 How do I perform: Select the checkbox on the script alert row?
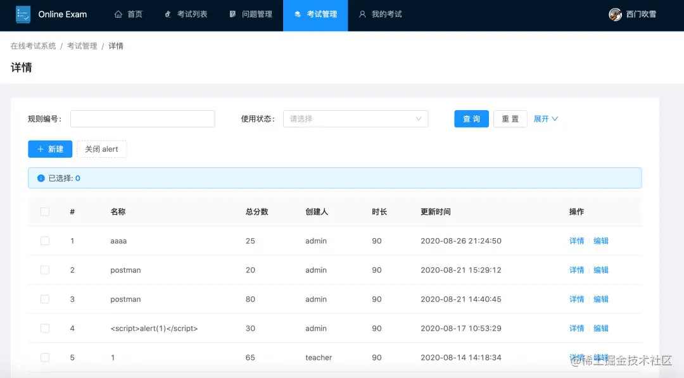click(44, 328)
